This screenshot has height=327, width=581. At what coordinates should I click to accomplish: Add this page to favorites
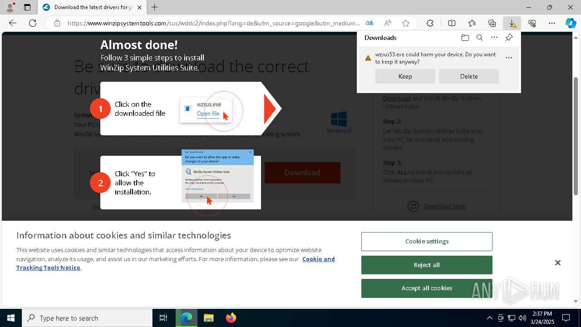pyautogui.click(x=406, y=23)
